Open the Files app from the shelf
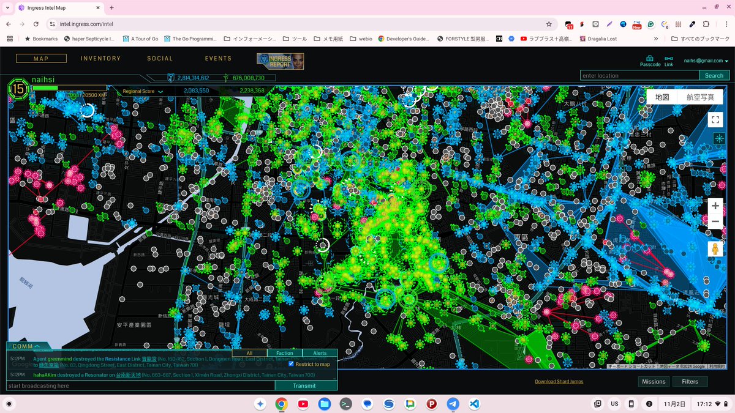Viewport: 735px width, 413px height. point(324,404)
